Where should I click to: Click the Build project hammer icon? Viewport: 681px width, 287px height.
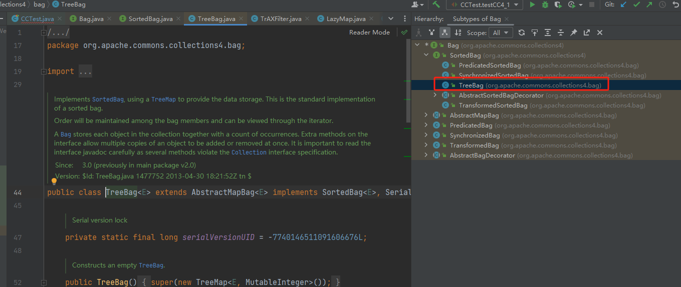(x=436, y=4)
